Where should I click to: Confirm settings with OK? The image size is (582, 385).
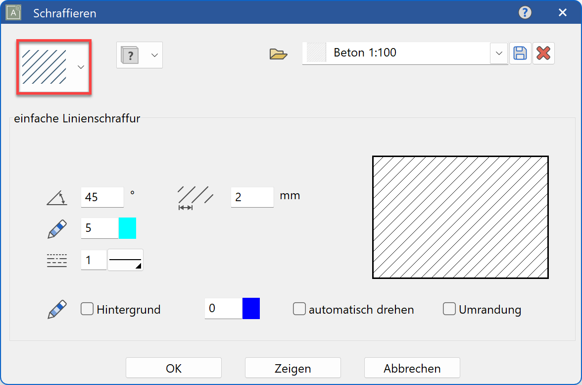173,368
